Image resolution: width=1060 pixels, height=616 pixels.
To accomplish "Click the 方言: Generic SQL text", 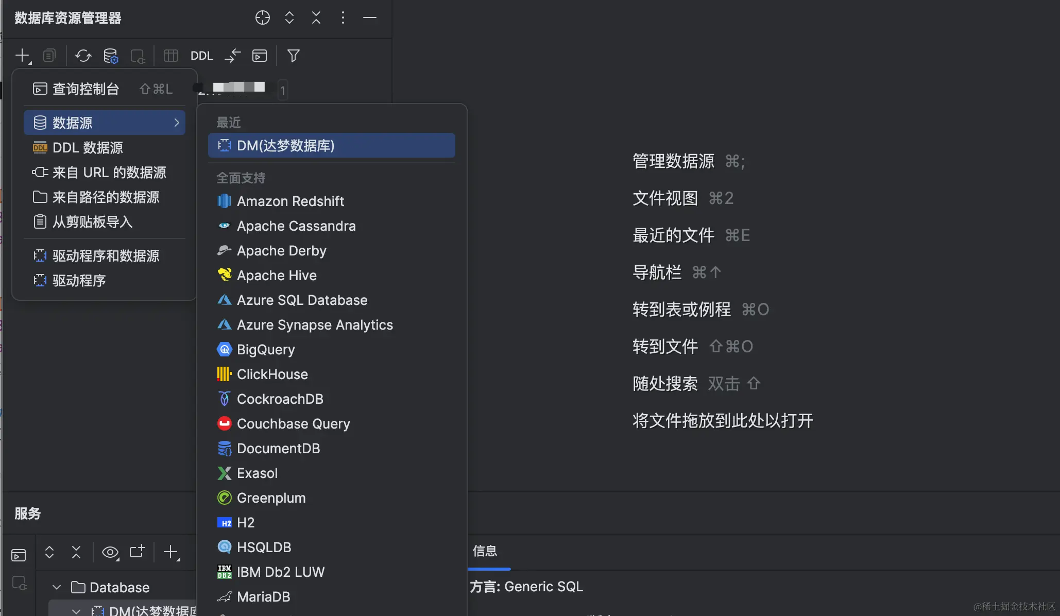I will click(526, 587).
